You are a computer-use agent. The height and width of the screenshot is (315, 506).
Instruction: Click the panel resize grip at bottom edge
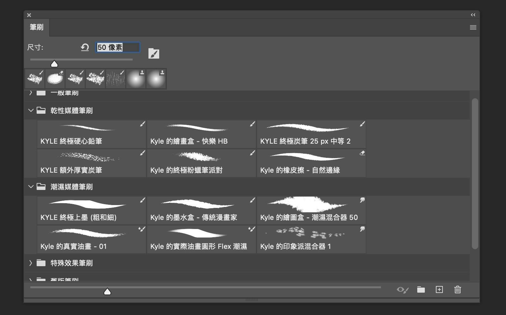[x=252, y=300]
